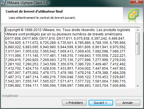Click patent number "7,590,982" in the text
Image resolution: width=144 pixels, height=109 pixels.
(13, 86)
